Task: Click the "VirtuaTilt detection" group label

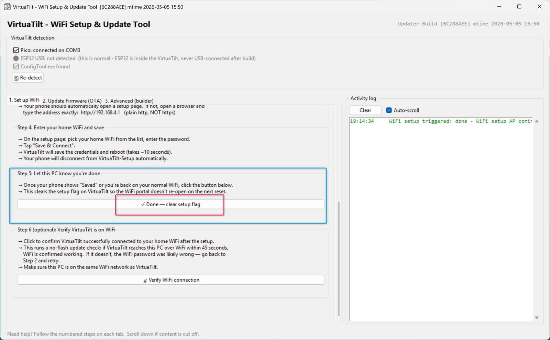Action: pyautogui.click(x=33, y=38)
